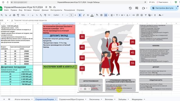Toggle italic formatting
180x101 pixels.
point(84,15)
